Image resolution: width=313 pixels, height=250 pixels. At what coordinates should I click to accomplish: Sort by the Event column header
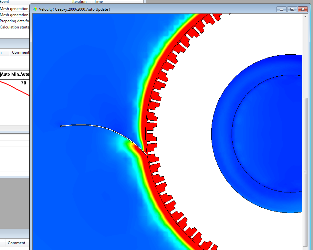pyautogui.click(x=5, y=2)
